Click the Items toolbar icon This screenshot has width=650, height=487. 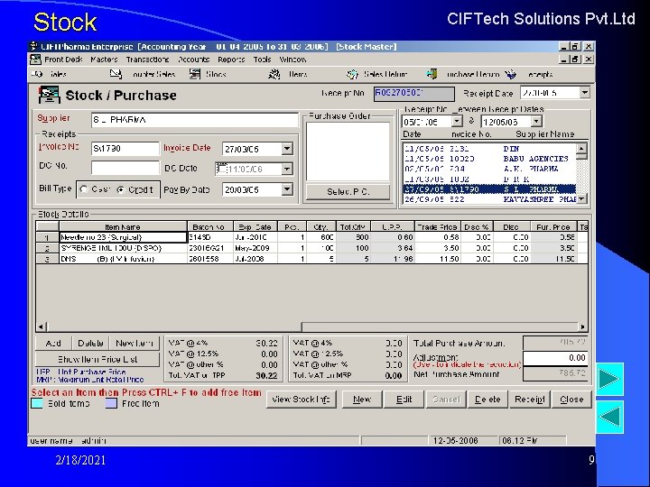[274, 74]
